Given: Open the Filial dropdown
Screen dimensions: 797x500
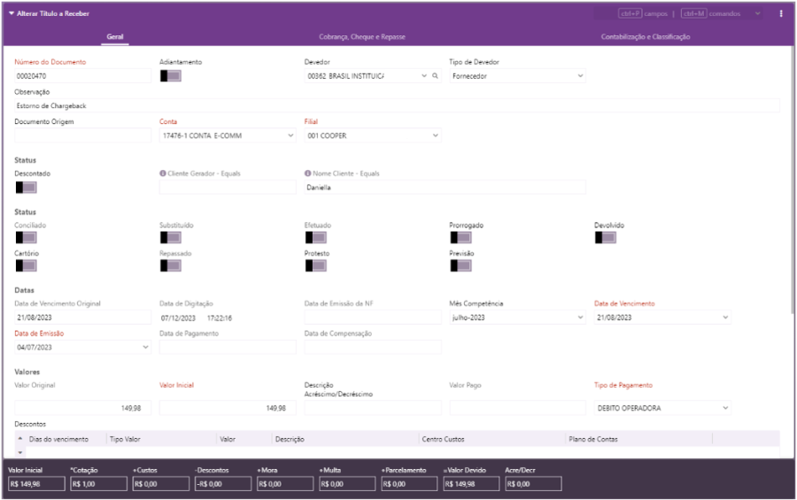Looking at the screenshot, I should 435,135.
